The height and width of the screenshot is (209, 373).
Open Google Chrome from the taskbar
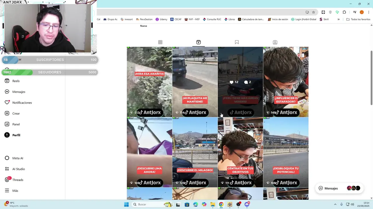tap(221, 204)
